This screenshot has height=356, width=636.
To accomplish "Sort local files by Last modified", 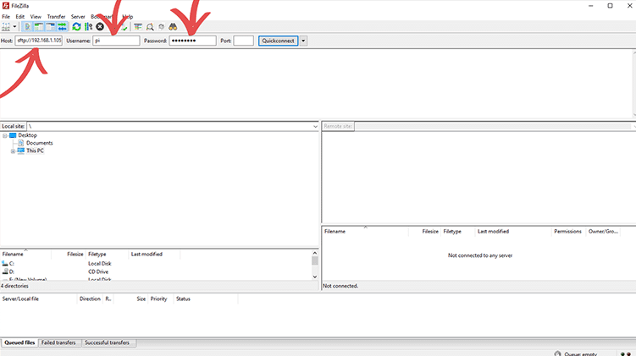I will 154,255.
